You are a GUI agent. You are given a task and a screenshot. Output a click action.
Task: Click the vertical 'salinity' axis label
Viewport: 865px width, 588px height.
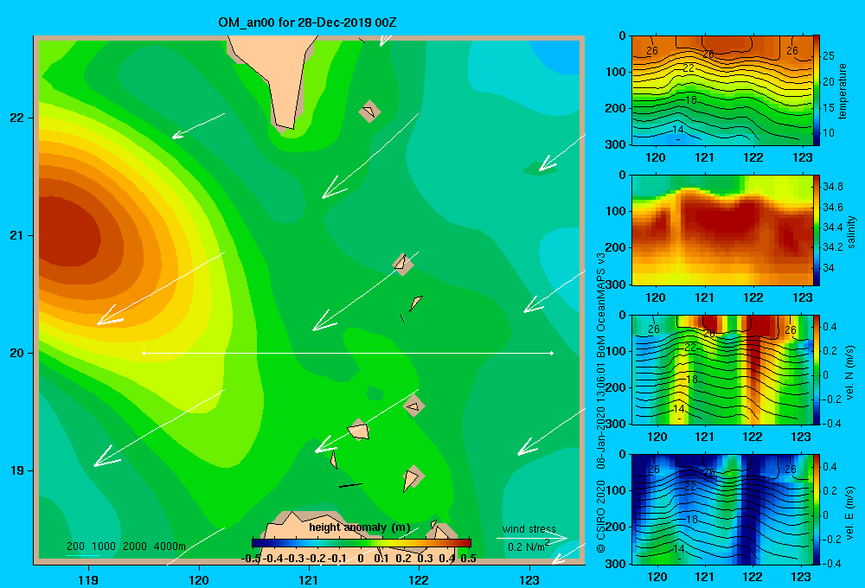point(851,232)
